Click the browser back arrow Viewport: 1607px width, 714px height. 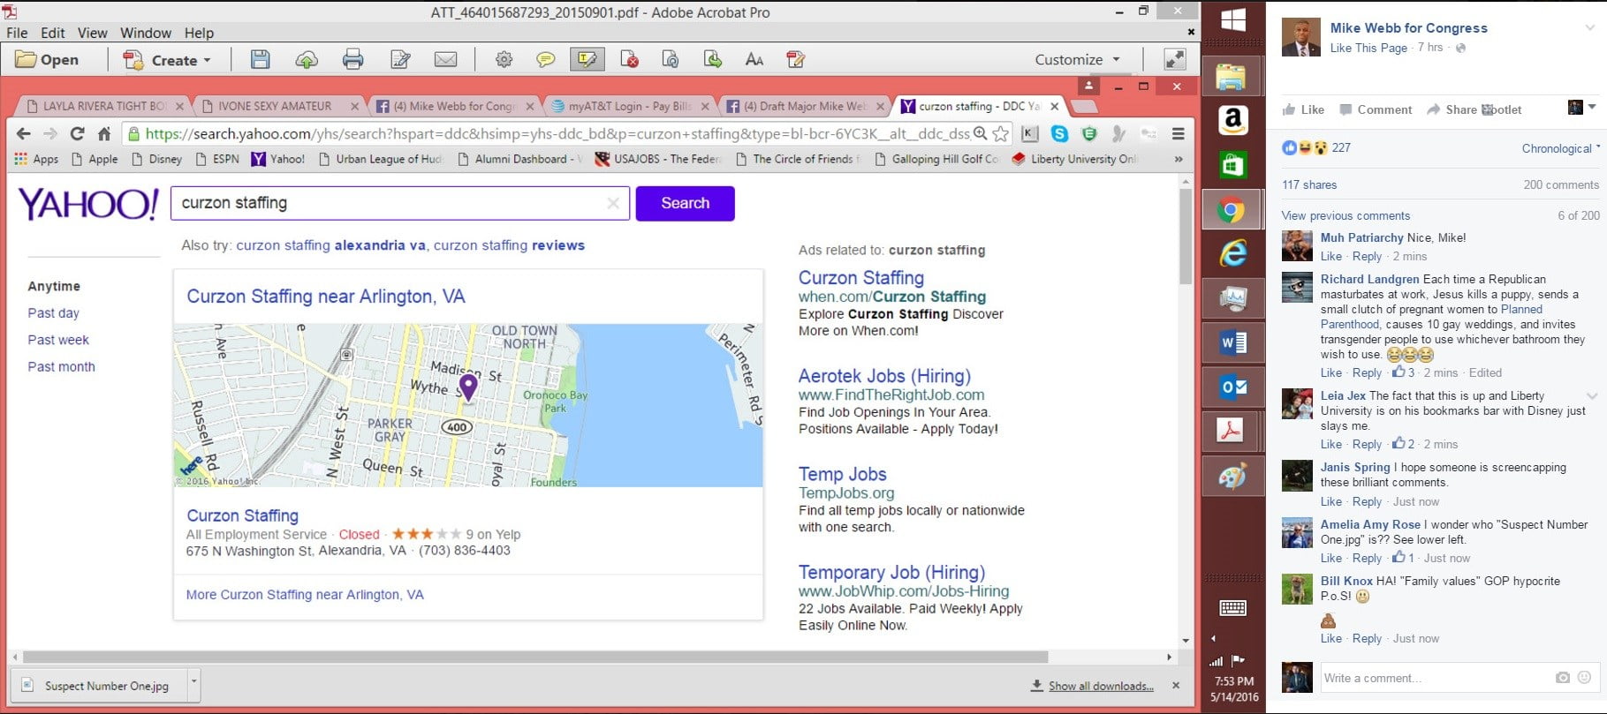pyautogui.click(x=24, y=133)
